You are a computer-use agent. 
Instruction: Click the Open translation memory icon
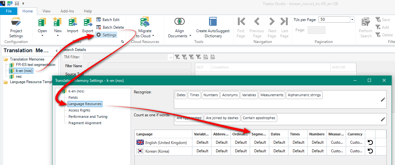click(42, 23)
